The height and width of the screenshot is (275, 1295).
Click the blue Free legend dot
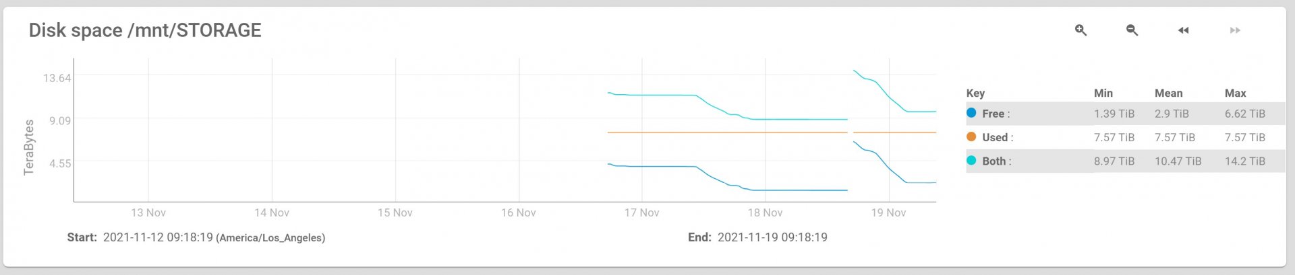pyautogui.click(x=971, y=113)
